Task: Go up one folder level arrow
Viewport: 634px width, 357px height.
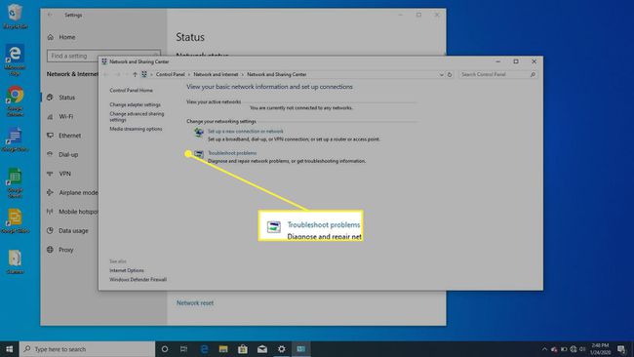Action: 135,74
